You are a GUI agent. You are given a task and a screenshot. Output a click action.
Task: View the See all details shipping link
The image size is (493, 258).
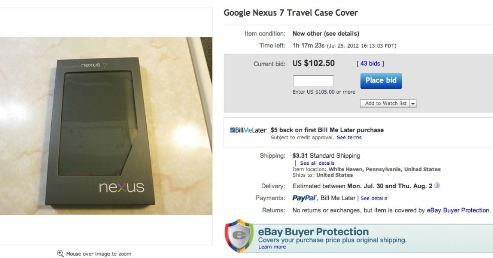click(x=317, y=163)
